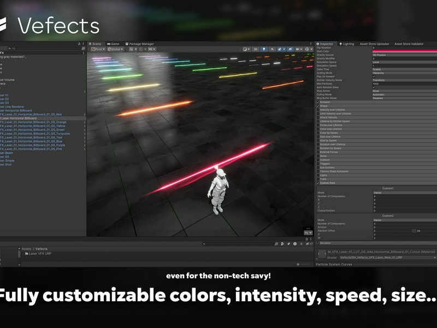Open the scene camera settings dropdown

[299, 49]
